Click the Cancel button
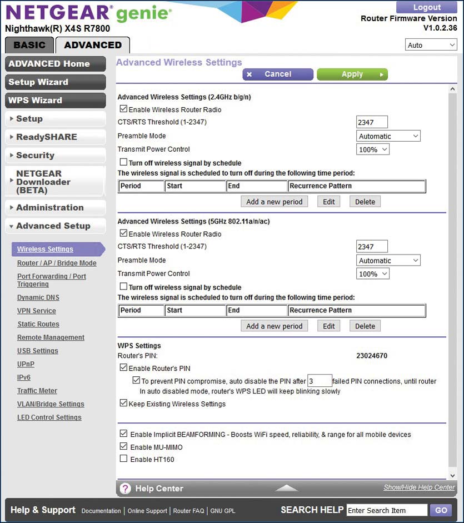The image size is (464, 523). coord(278,74)
